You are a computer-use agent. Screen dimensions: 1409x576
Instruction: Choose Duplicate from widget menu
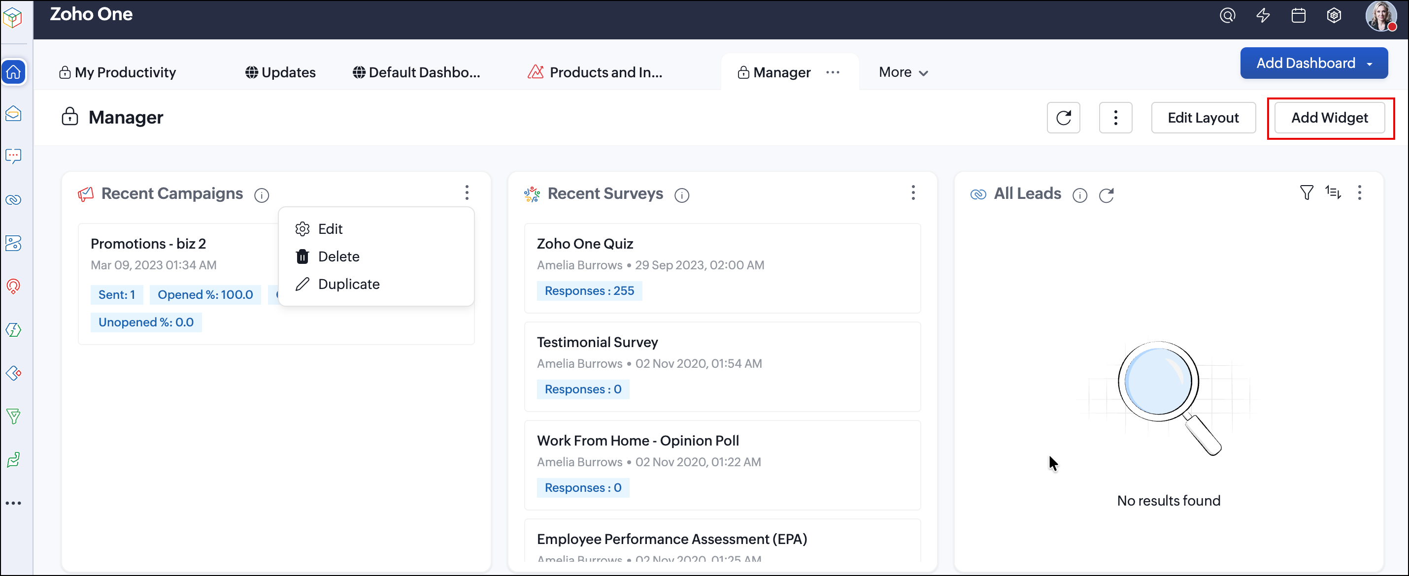[376, 284]
